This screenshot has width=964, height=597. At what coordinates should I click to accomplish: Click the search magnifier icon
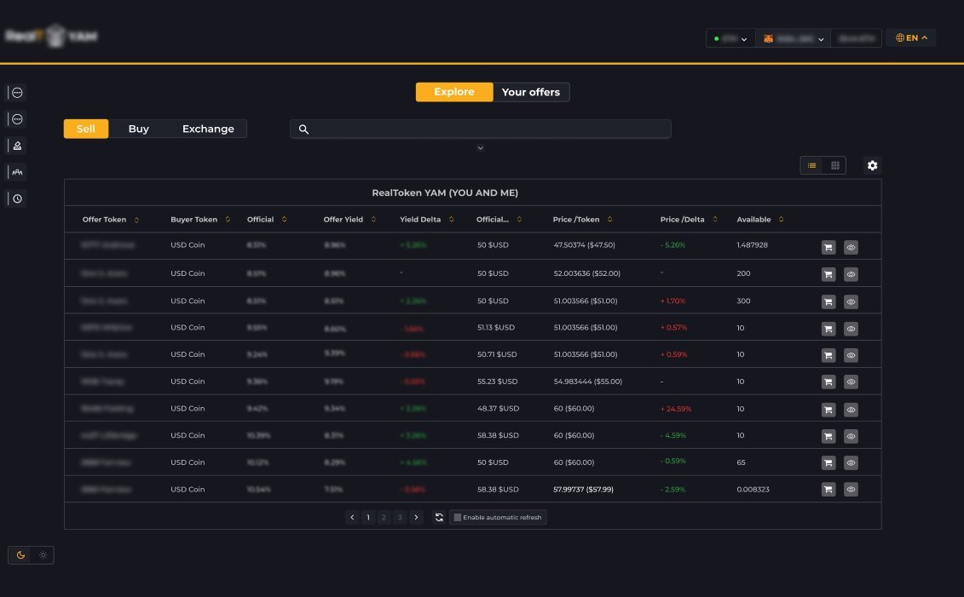[x=303, y=129]
